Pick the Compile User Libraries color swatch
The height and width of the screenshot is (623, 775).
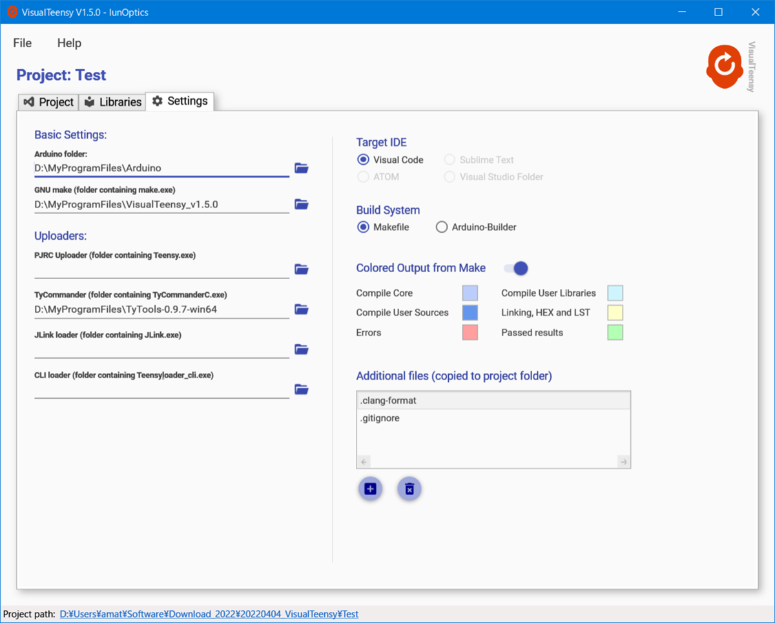tap(615, 293)
